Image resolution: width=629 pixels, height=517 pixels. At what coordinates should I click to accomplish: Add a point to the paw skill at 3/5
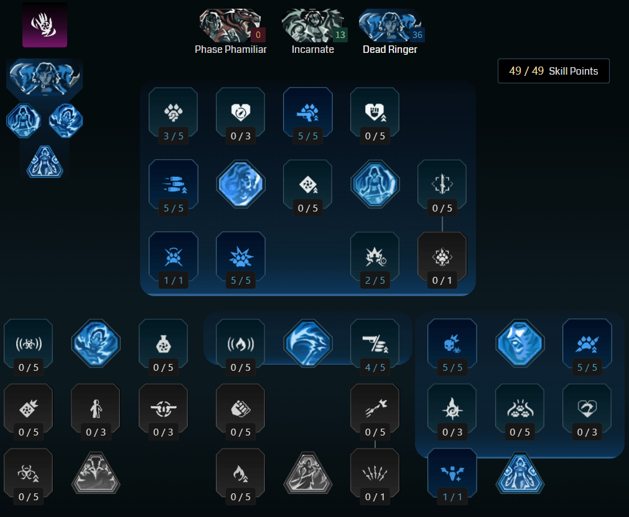click(x=174, y=116)
